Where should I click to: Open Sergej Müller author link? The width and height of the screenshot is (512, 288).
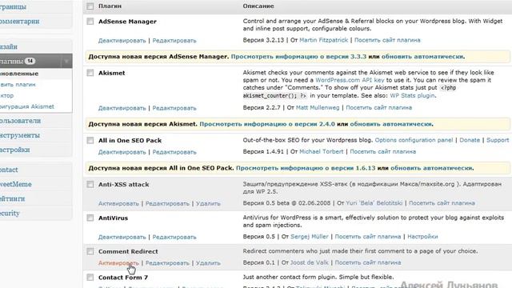tap(310, 237)
